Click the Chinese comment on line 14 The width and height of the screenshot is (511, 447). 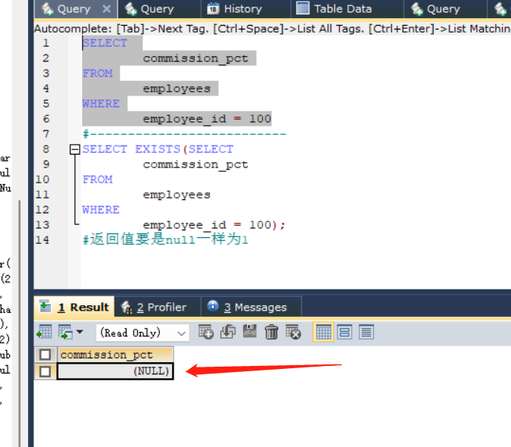click(x=165, y=239)
